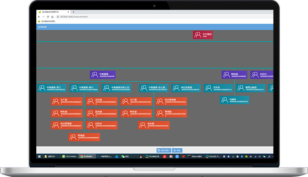Go to the browser home page icon
The width and height of the screenshot is (308, 177).
pyautogui.click(x=52, y=17)
